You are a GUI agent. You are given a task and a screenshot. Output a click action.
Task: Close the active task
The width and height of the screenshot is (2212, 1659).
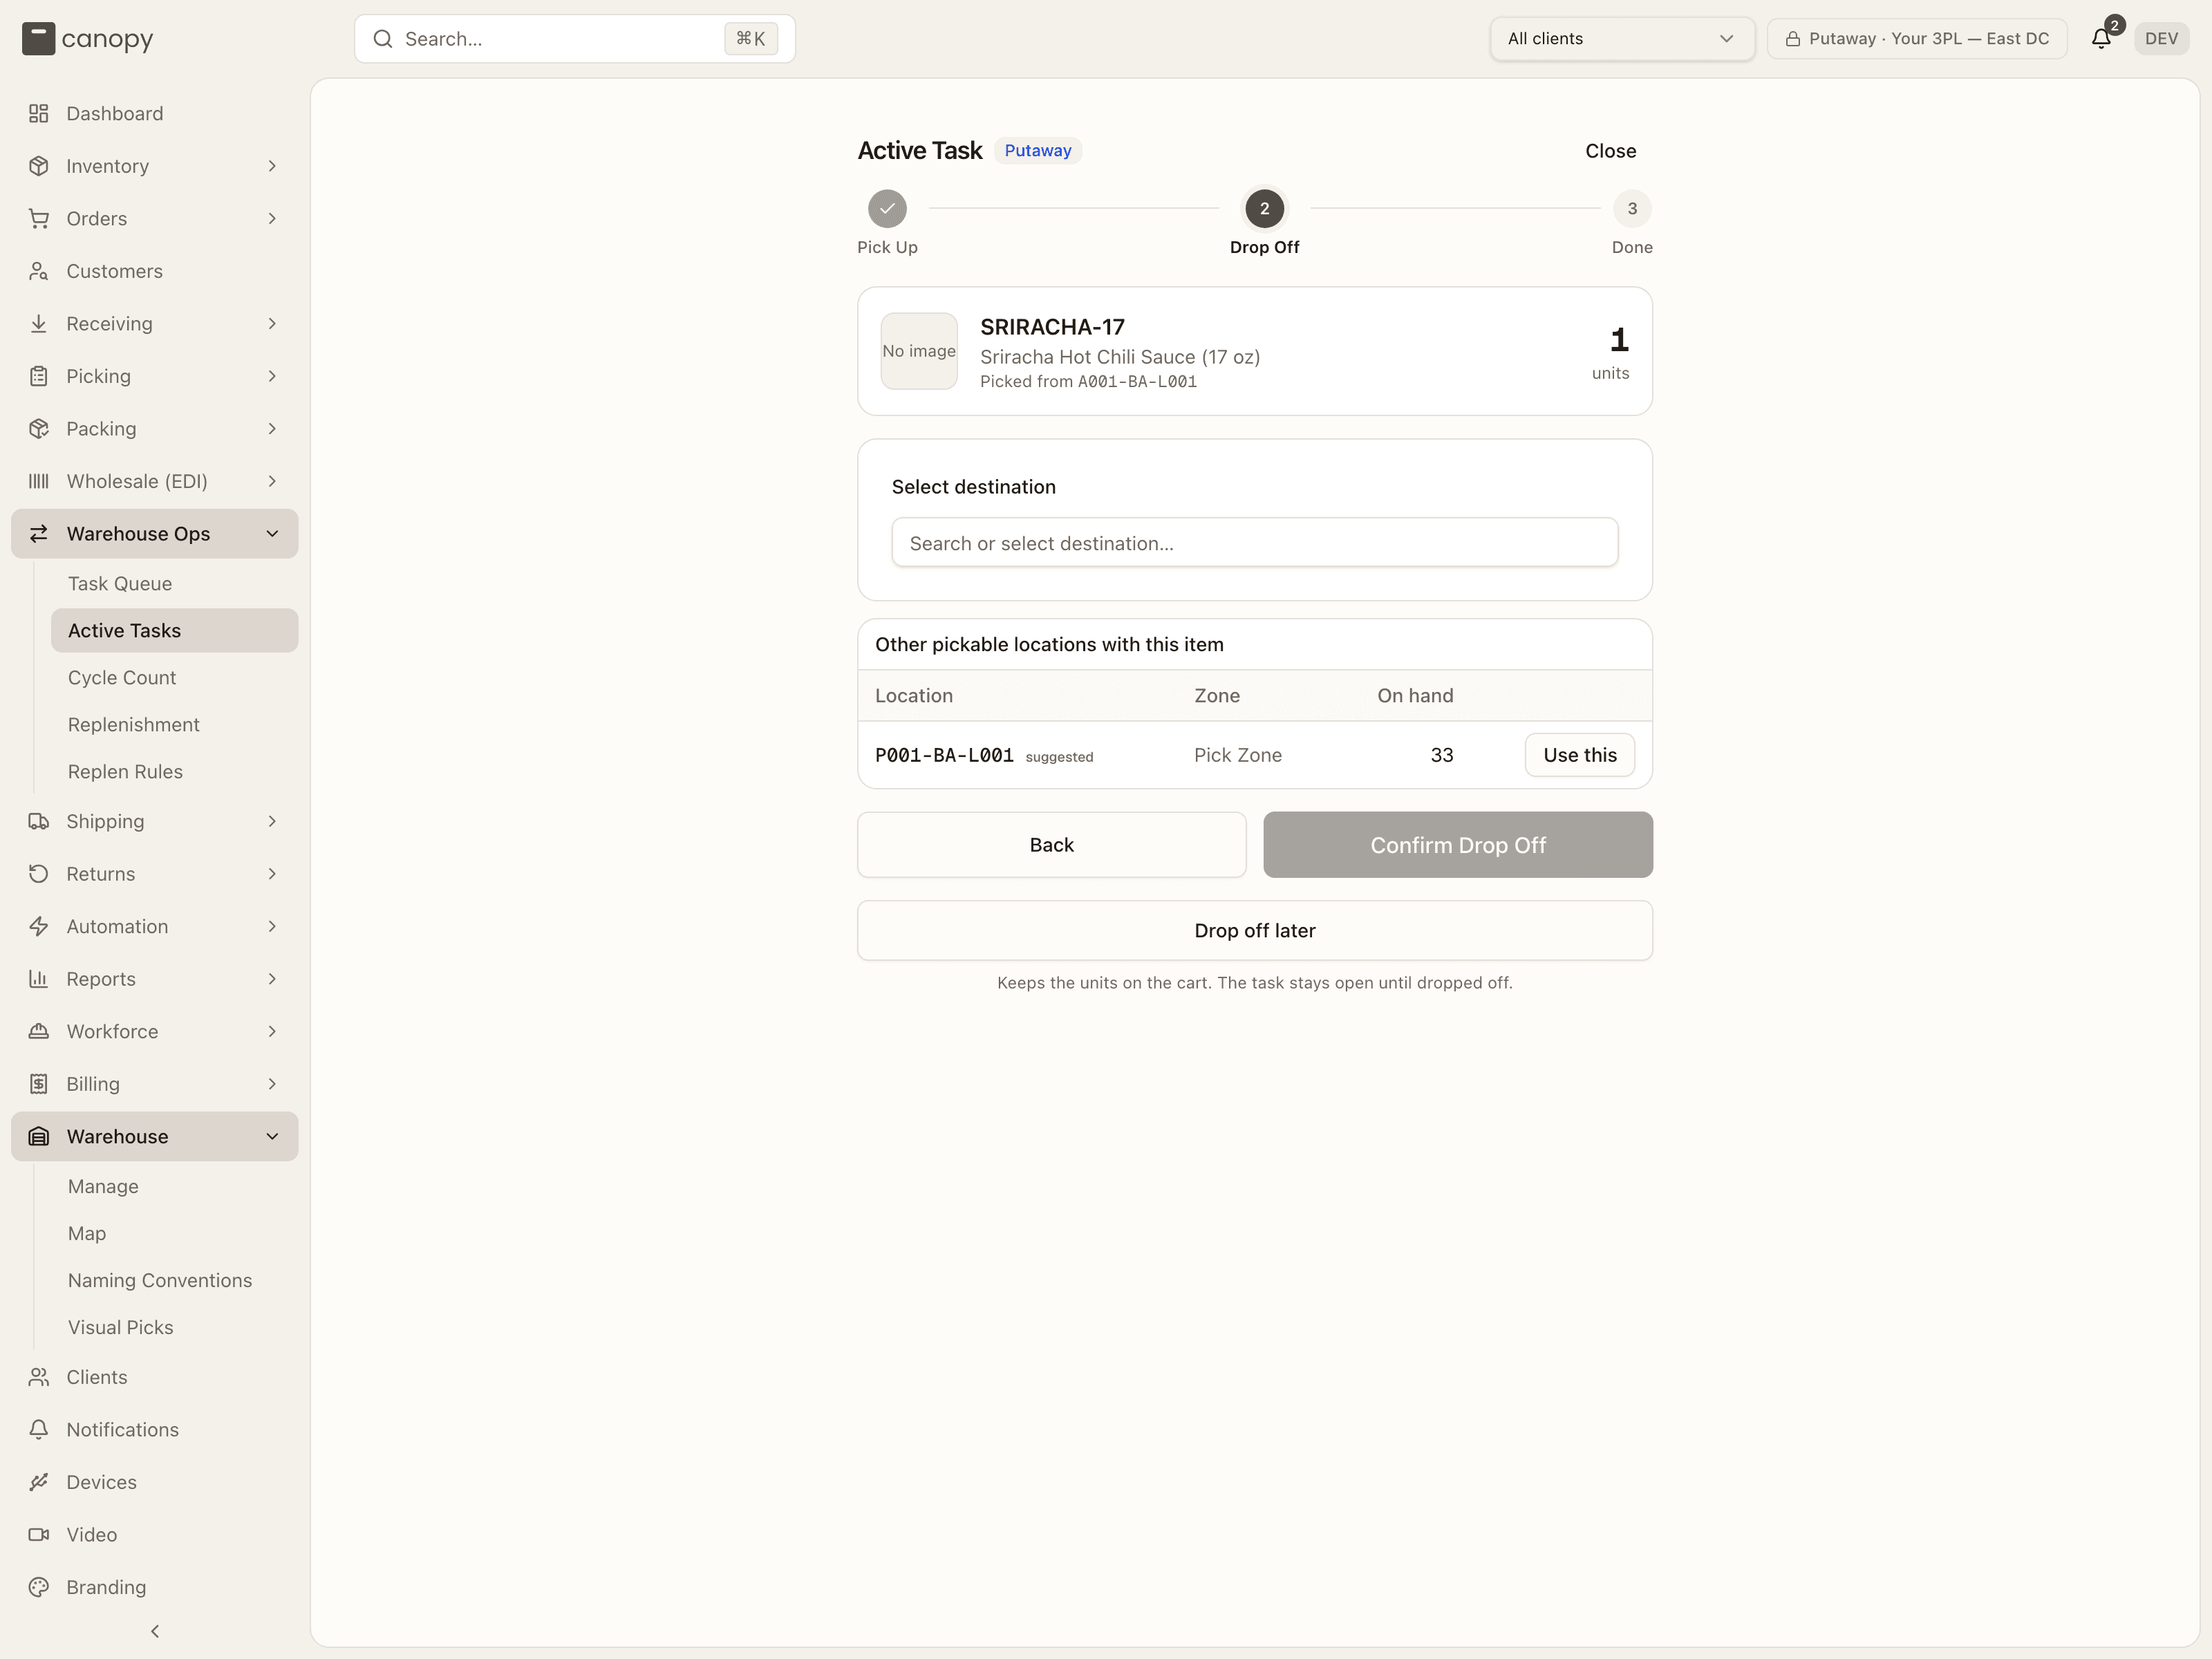pyautogui.click(x=1610, y=151)
